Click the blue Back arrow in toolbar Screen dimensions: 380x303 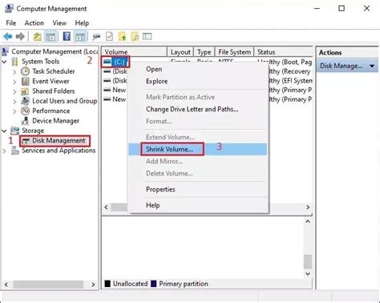(x=8, y=36)
